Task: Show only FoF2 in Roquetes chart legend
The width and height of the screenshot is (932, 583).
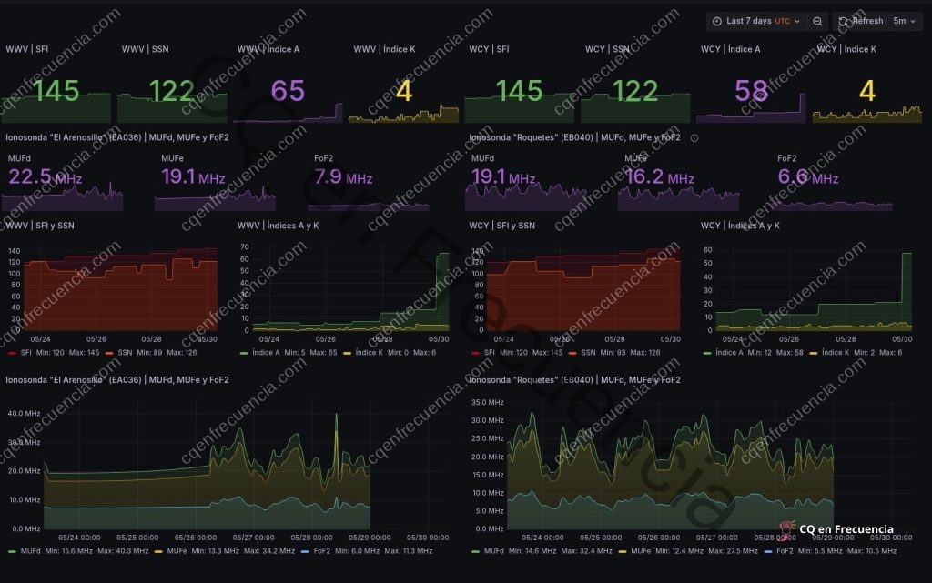Action: 782,550
